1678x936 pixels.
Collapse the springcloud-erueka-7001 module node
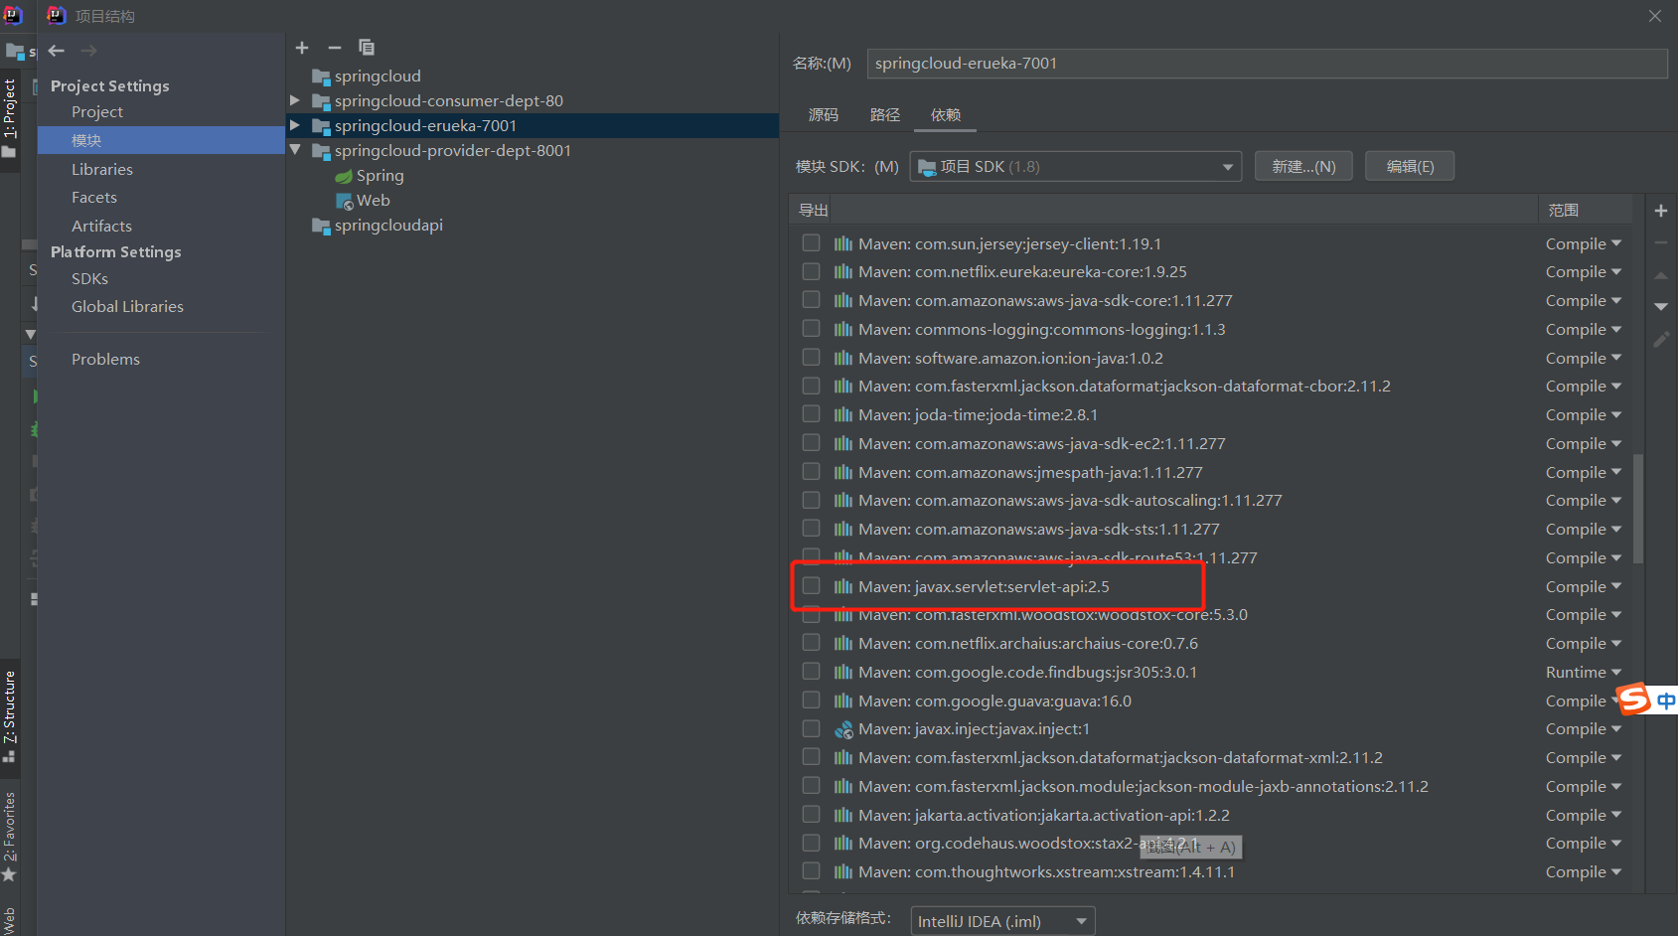295,125
